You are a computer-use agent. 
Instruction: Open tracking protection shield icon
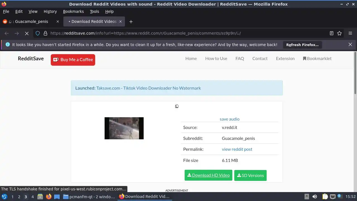click(x=38, y=33)
